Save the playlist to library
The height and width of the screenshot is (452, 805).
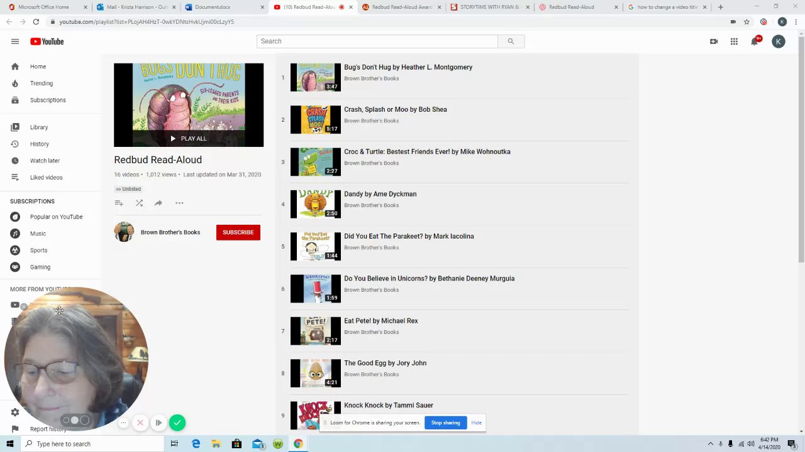click(119, 203)
